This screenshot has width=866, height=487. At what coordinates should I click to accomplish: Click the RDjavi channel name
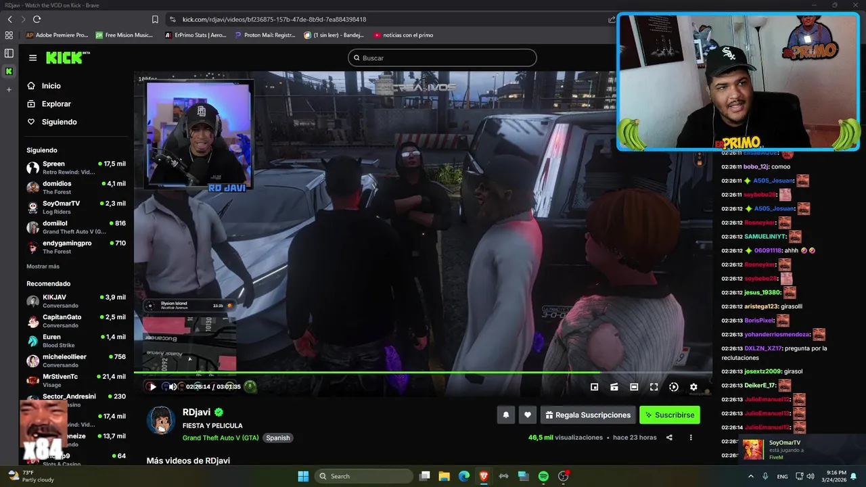point(197,413)
